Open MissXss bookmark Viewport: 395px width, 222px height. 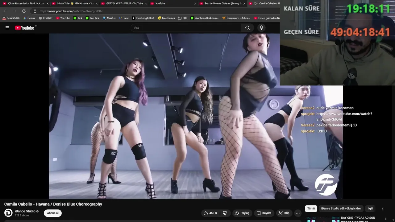pos(109,18)
